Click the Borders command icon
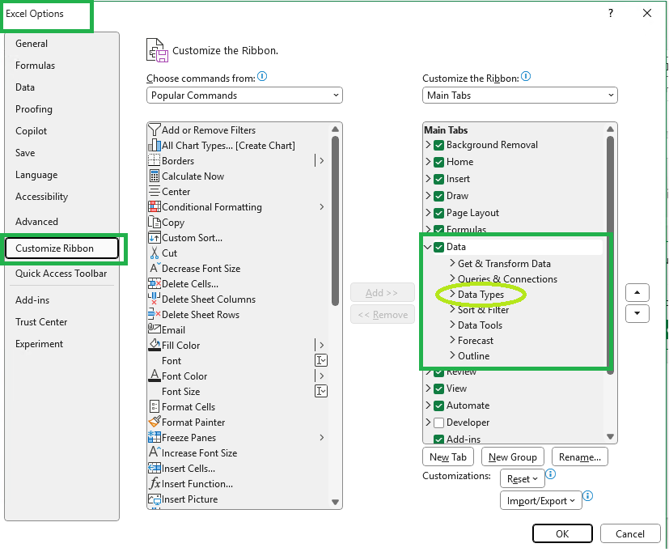 [x=154, y=161]
